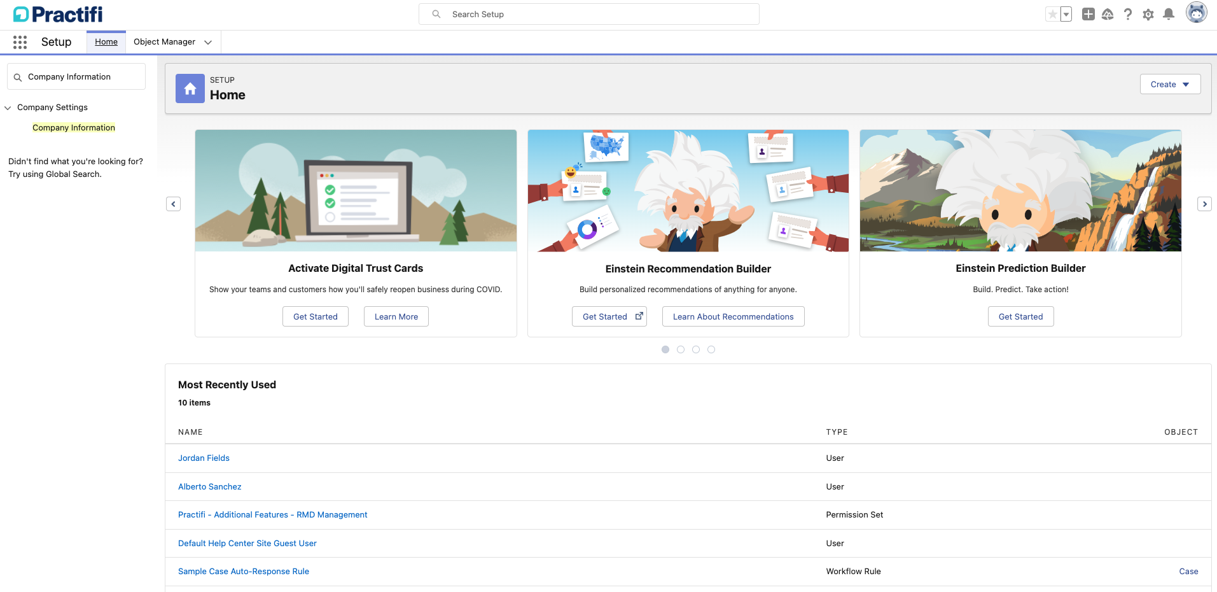Select the third carousel page dot
The image size is (1217, 592).
click(x=696, y=349)
